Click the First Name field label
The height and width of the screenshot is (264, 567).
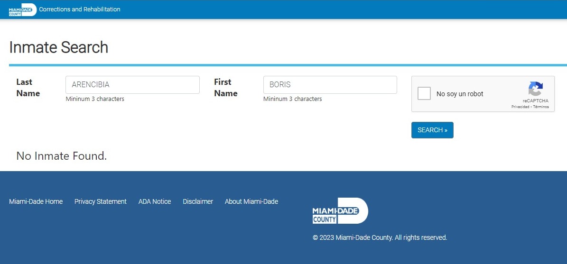click(225, 88)
